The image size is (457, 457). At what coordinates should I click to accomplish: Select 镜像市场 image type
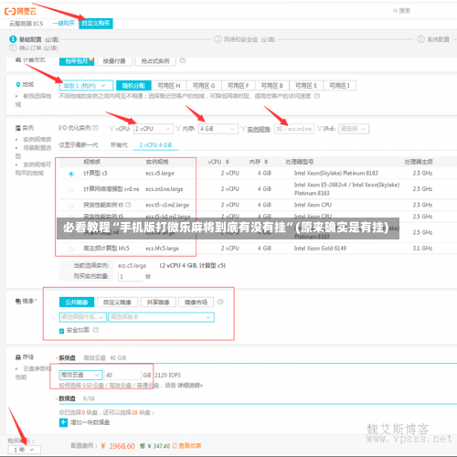point(196,303)
